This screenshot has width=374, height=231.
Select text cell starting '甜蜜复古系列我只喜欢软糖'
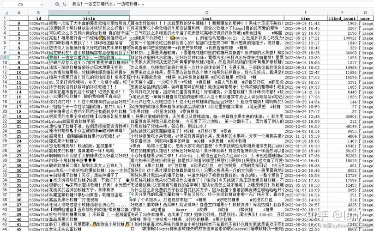(207, 121)
